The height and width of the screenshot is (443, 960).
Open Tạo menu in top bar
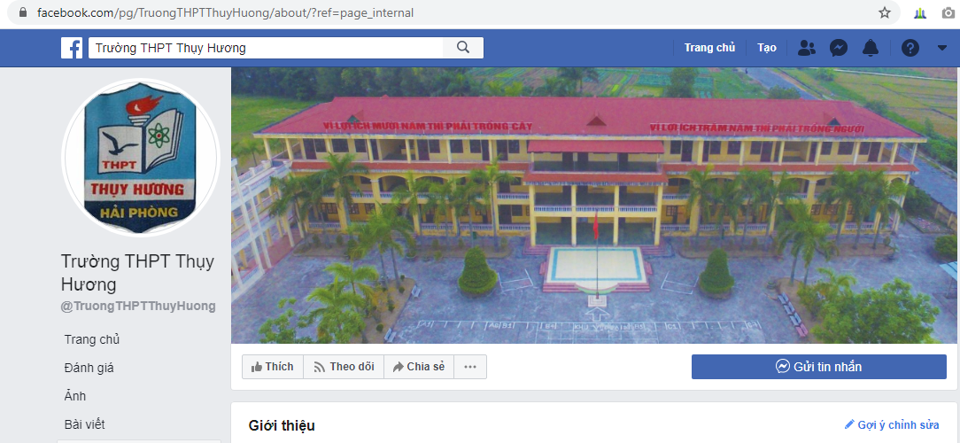767,48
